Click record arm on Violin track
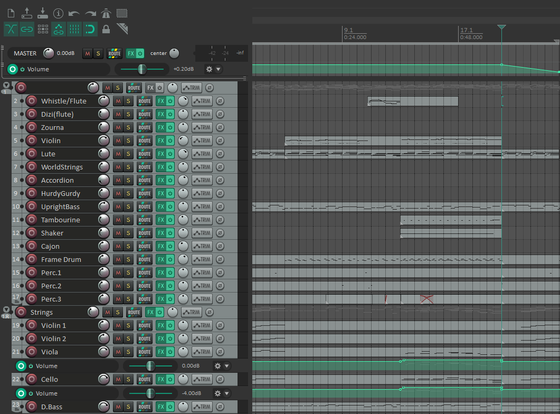This screenshot has width=560, height=414. pyautogui.click(x=32, y=140)
